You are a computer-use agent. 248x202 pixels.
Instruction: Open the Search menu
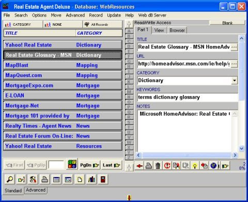21,15
